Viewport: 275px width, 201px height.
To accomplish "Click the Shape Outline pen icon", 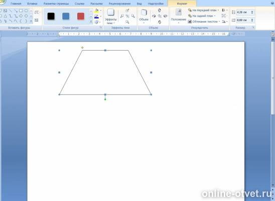I will pyautogui.click(x=96, y=17).
